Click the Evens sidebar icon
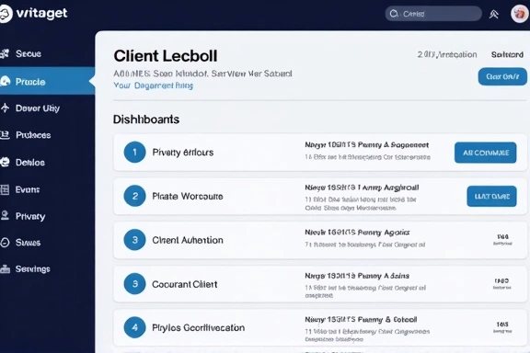Viewport: 530px width, 353px height. click(5, 189)
